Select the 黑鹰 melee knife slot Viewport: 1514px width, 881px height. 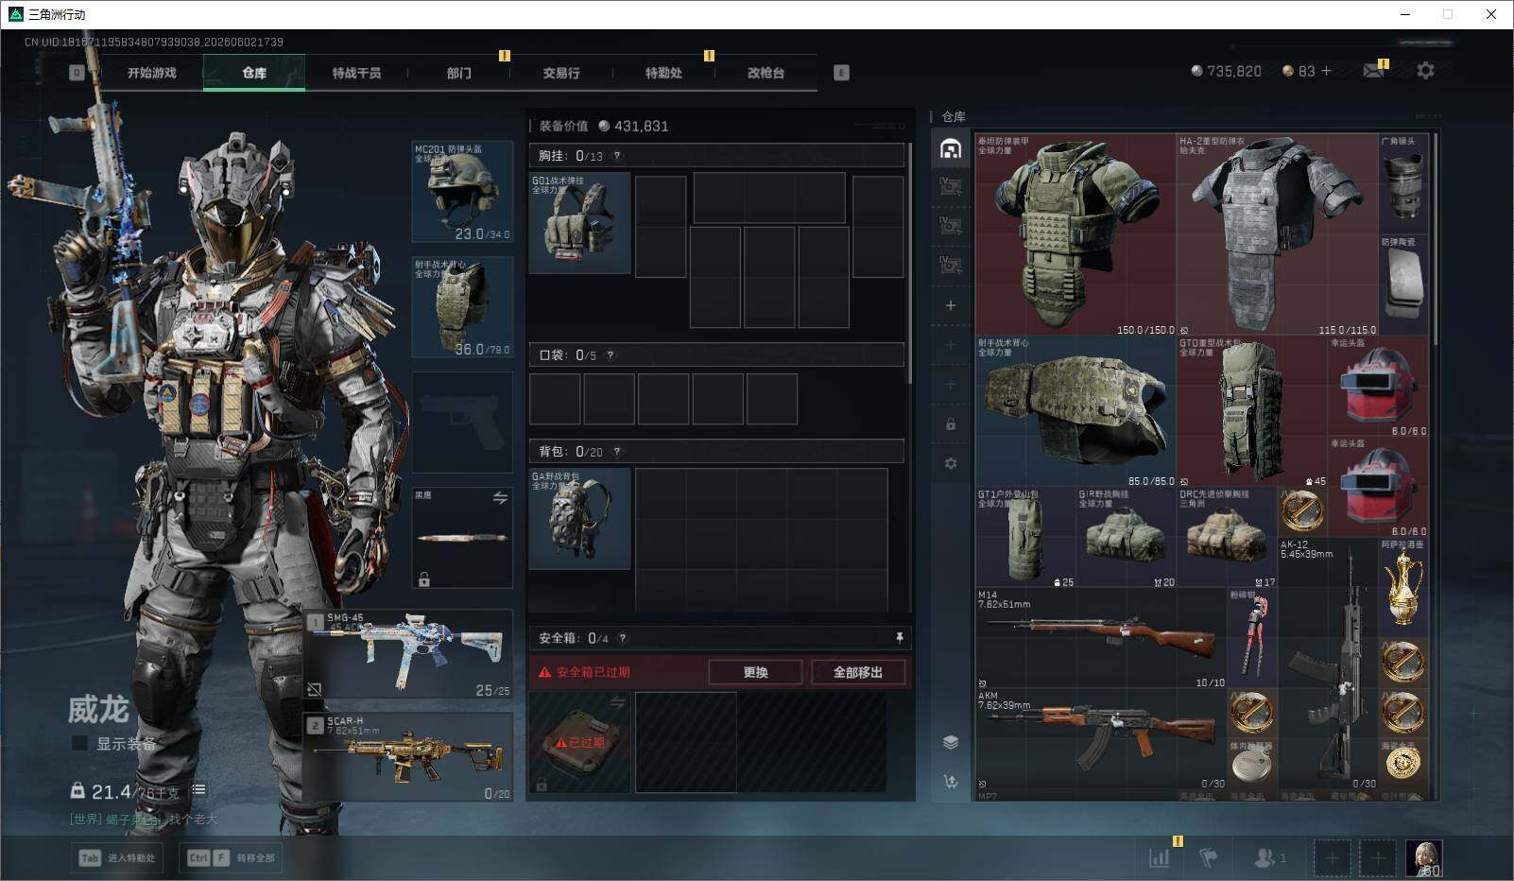tap(463, 538)
